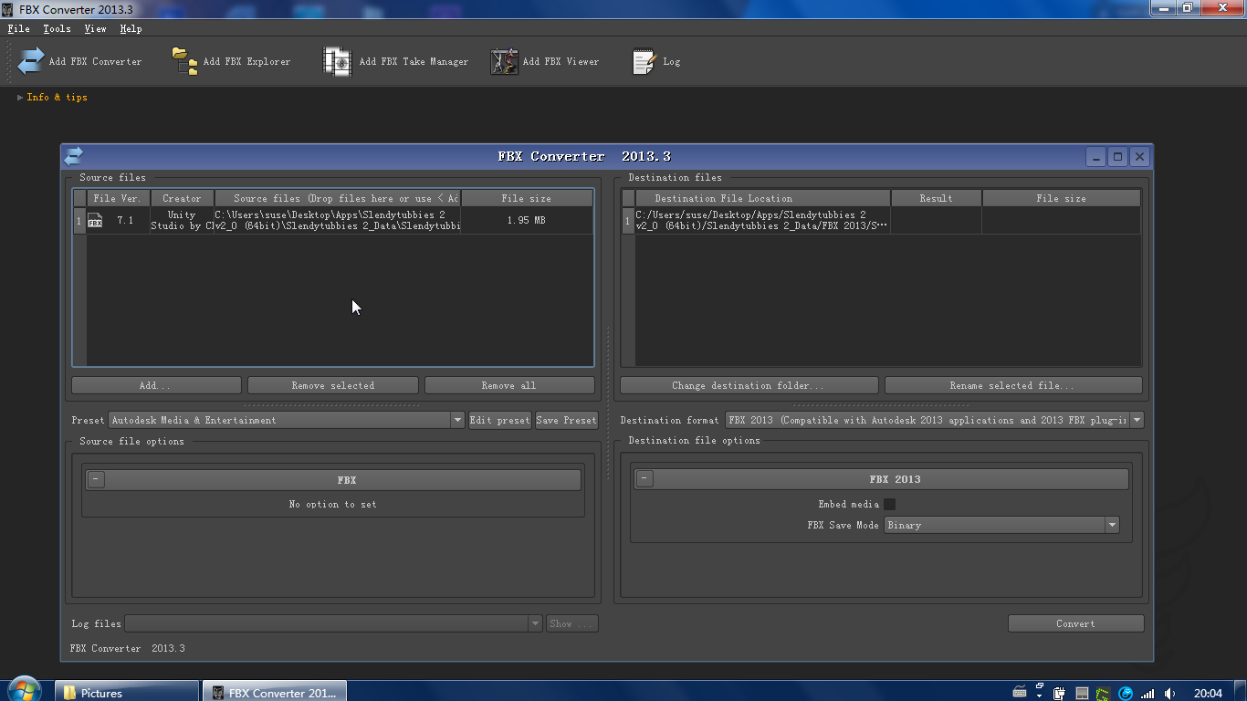Click the green G tray icon
Screen dimensions: 1247x701
point(1104,694)
